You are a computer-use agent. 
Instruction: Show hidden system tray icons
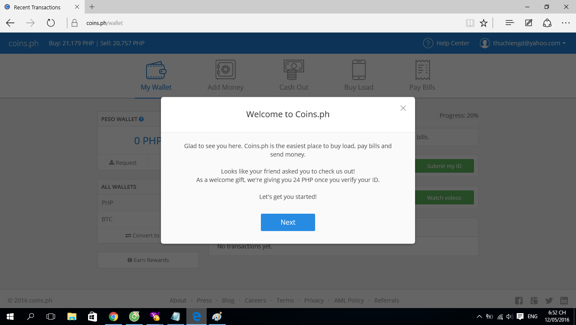point(479,316)
